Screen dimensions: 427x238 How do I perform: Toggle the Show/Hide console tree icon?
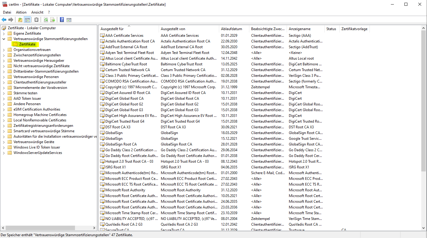tap(27, 20)
